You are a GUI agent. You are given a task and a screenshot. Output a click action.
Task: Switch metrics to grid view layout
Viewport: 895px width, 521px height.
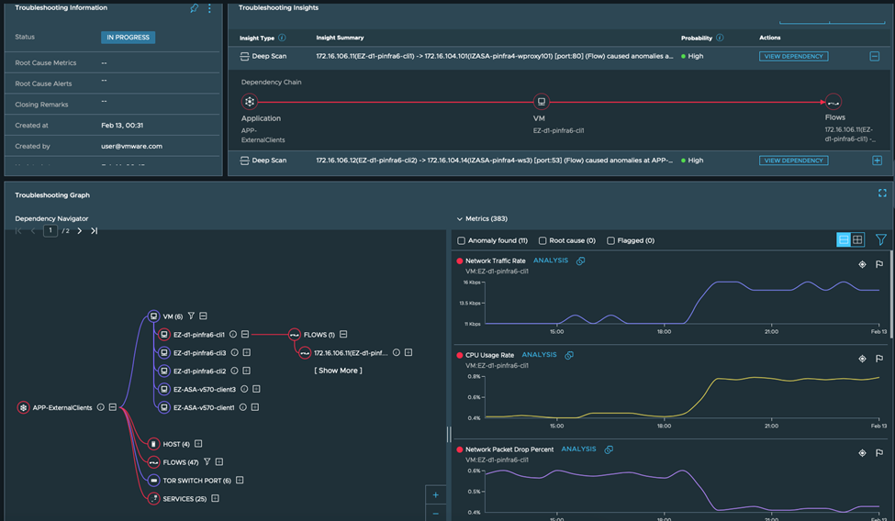pyautogui.click(x=857, y=240)
